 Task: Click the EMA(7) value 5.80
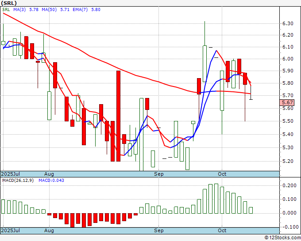coord(96,10)
